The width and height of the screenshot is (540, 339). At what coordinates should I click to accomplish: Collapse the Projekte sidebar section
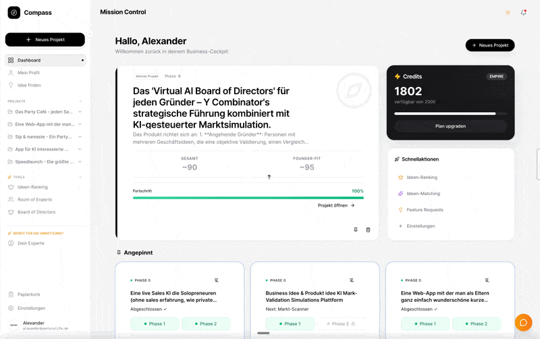click(80, 101)
